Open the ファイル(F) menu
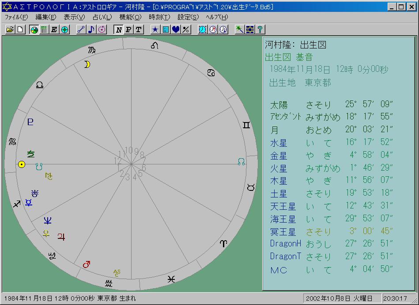 point(16,17)
